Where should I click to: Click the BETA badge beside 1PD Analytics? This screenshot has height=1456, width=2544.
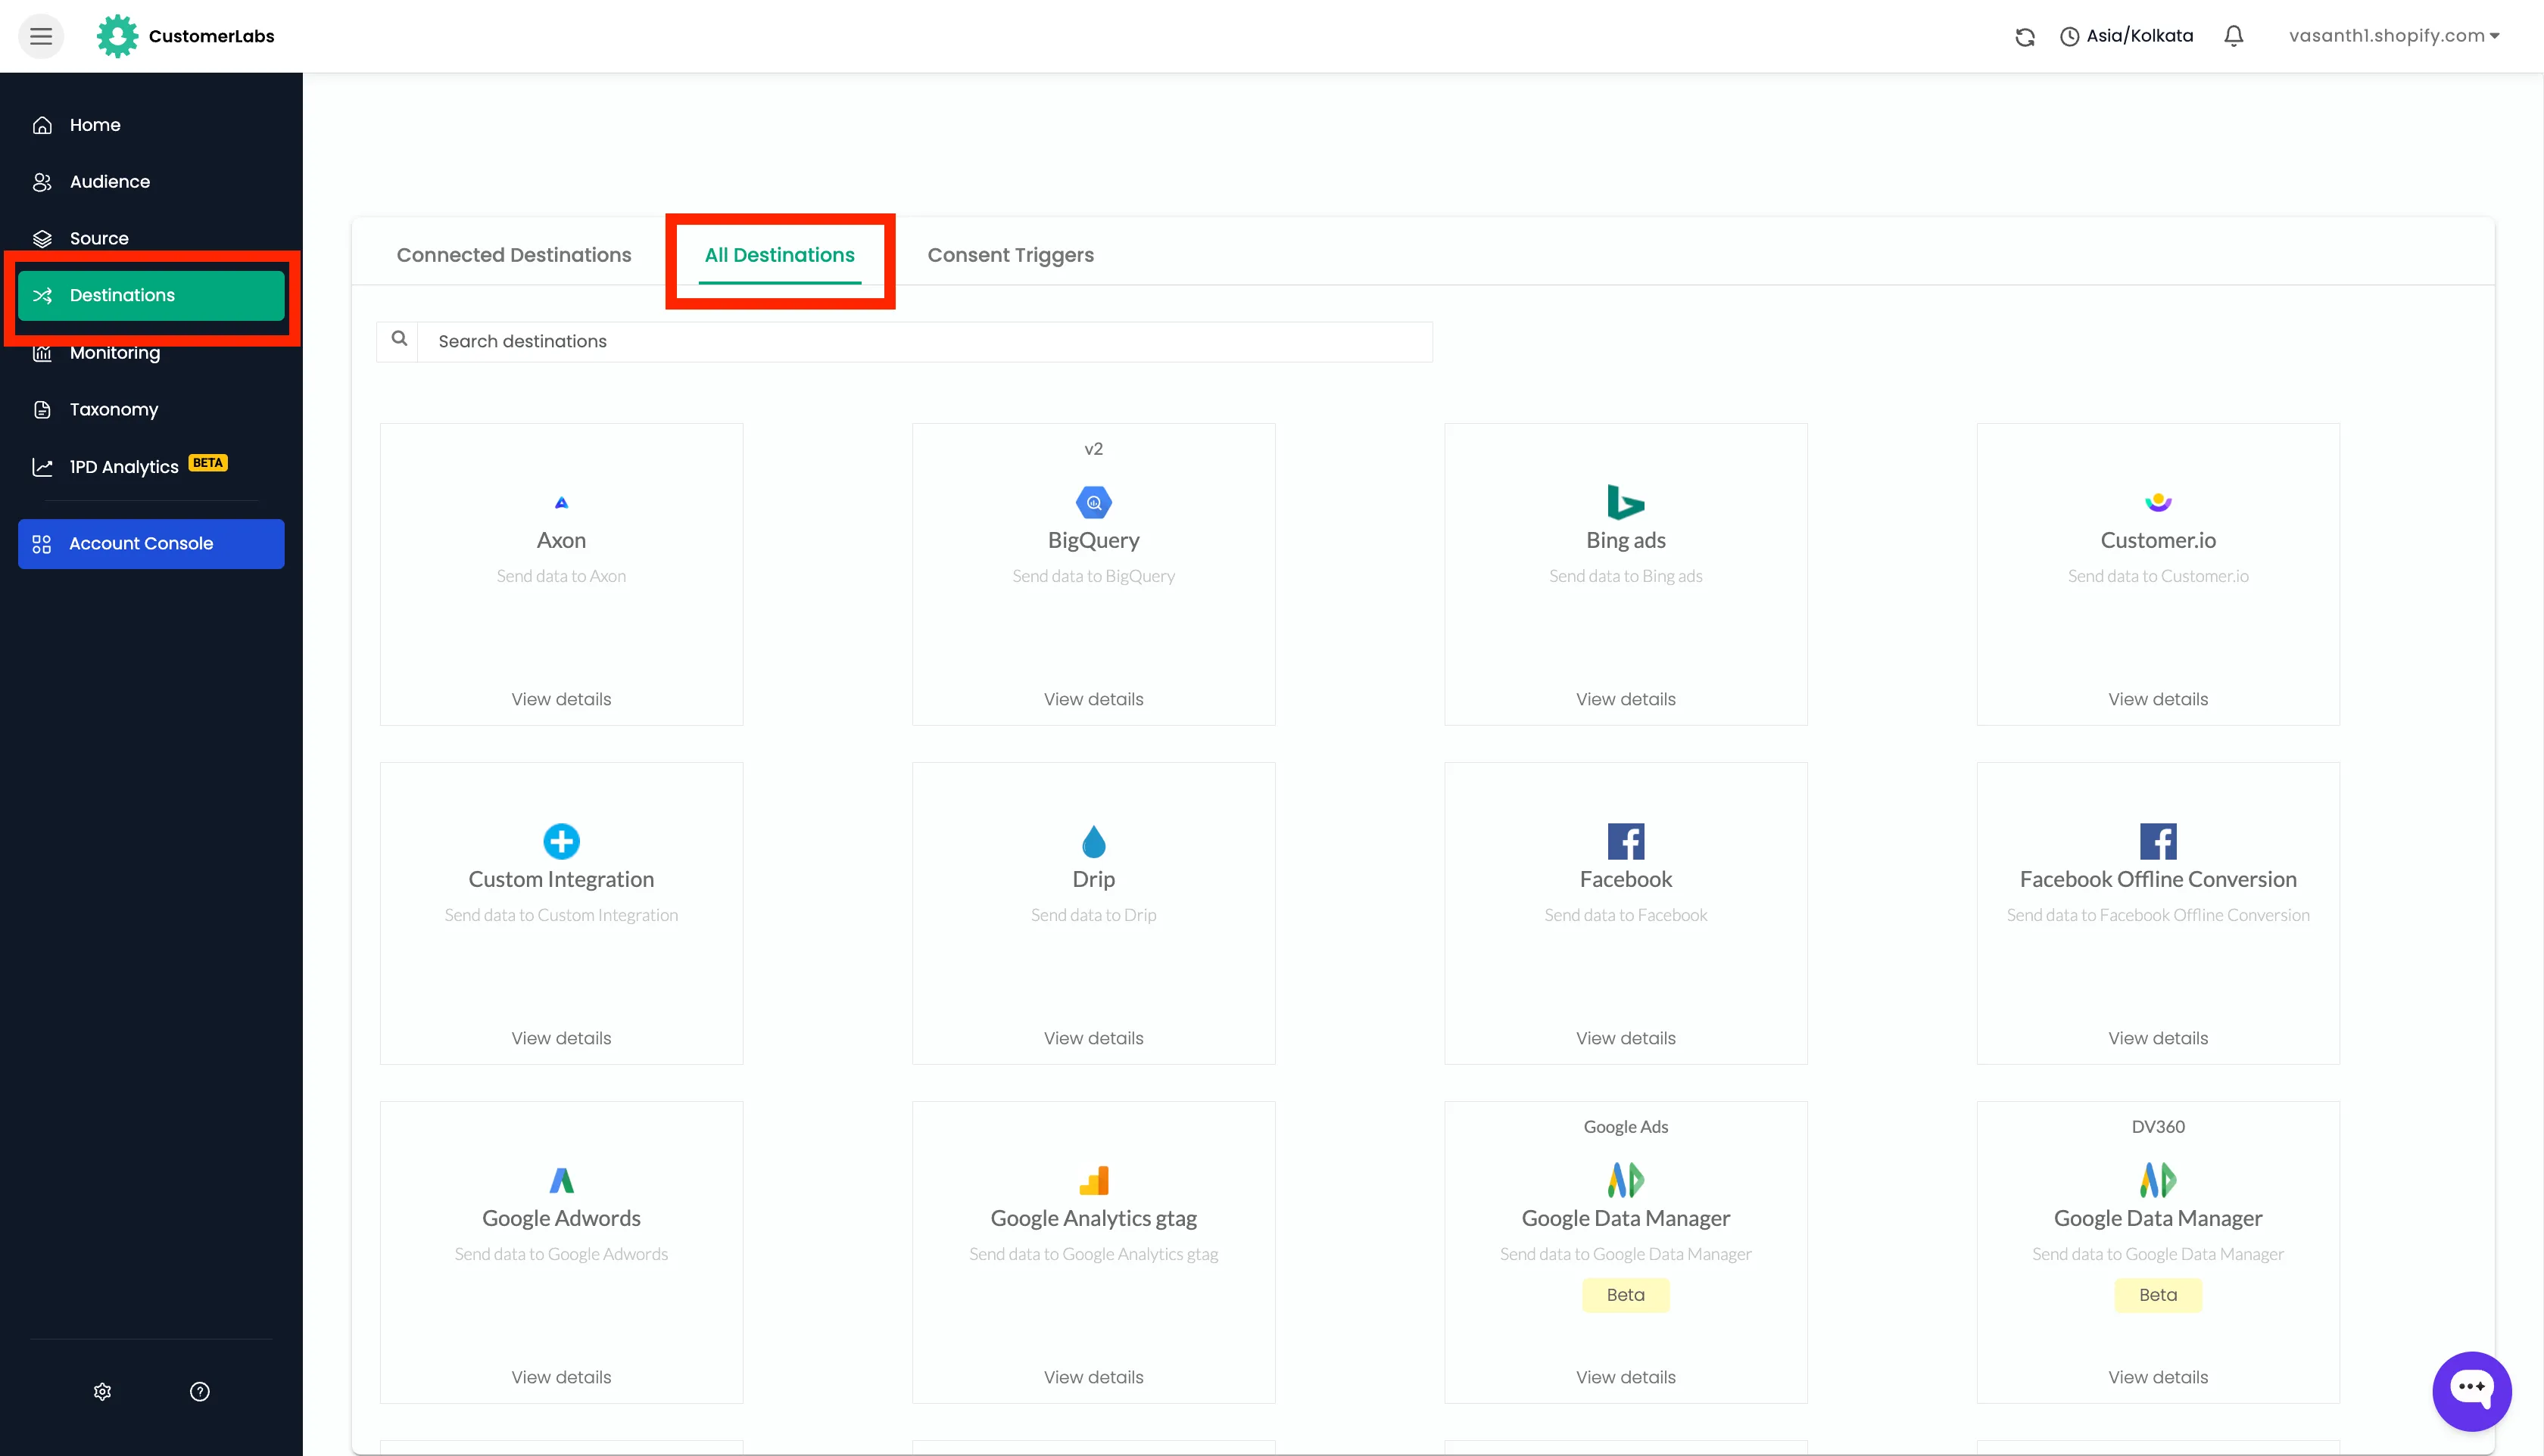(208, 463)
